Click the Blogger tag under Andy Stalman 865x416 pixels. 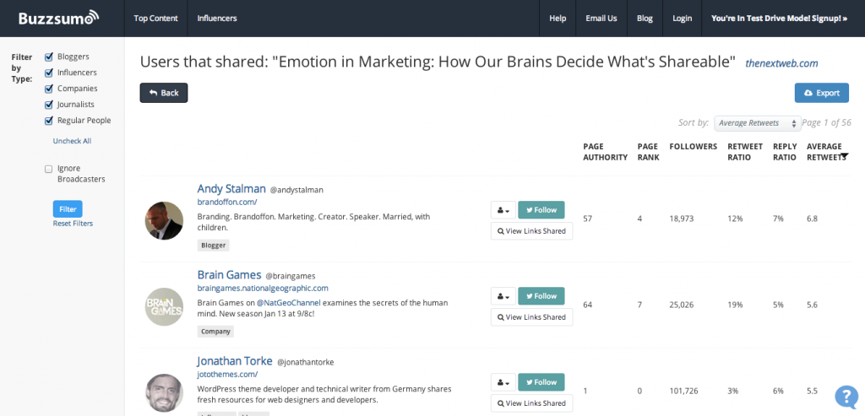pos(213,246)
